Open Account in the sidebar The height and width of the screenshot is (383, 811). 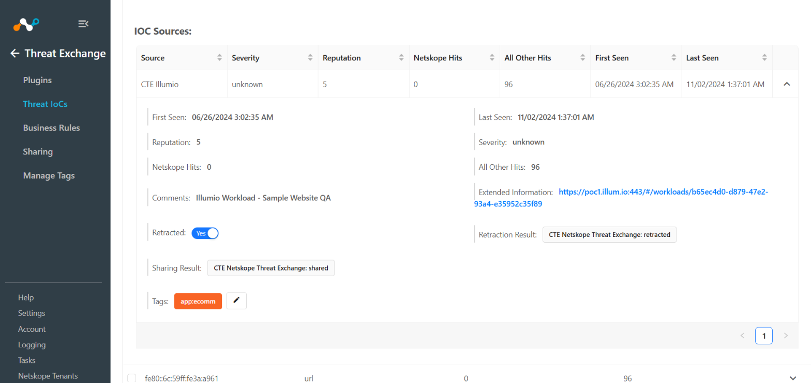coord(32,329)
